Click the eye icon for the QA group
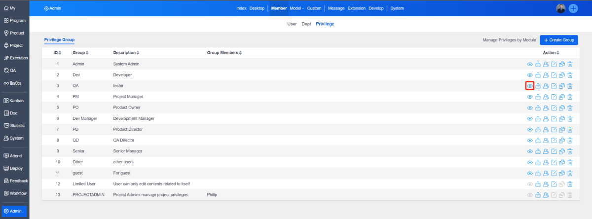Screen dimensions: 592x219 [530, 86]
